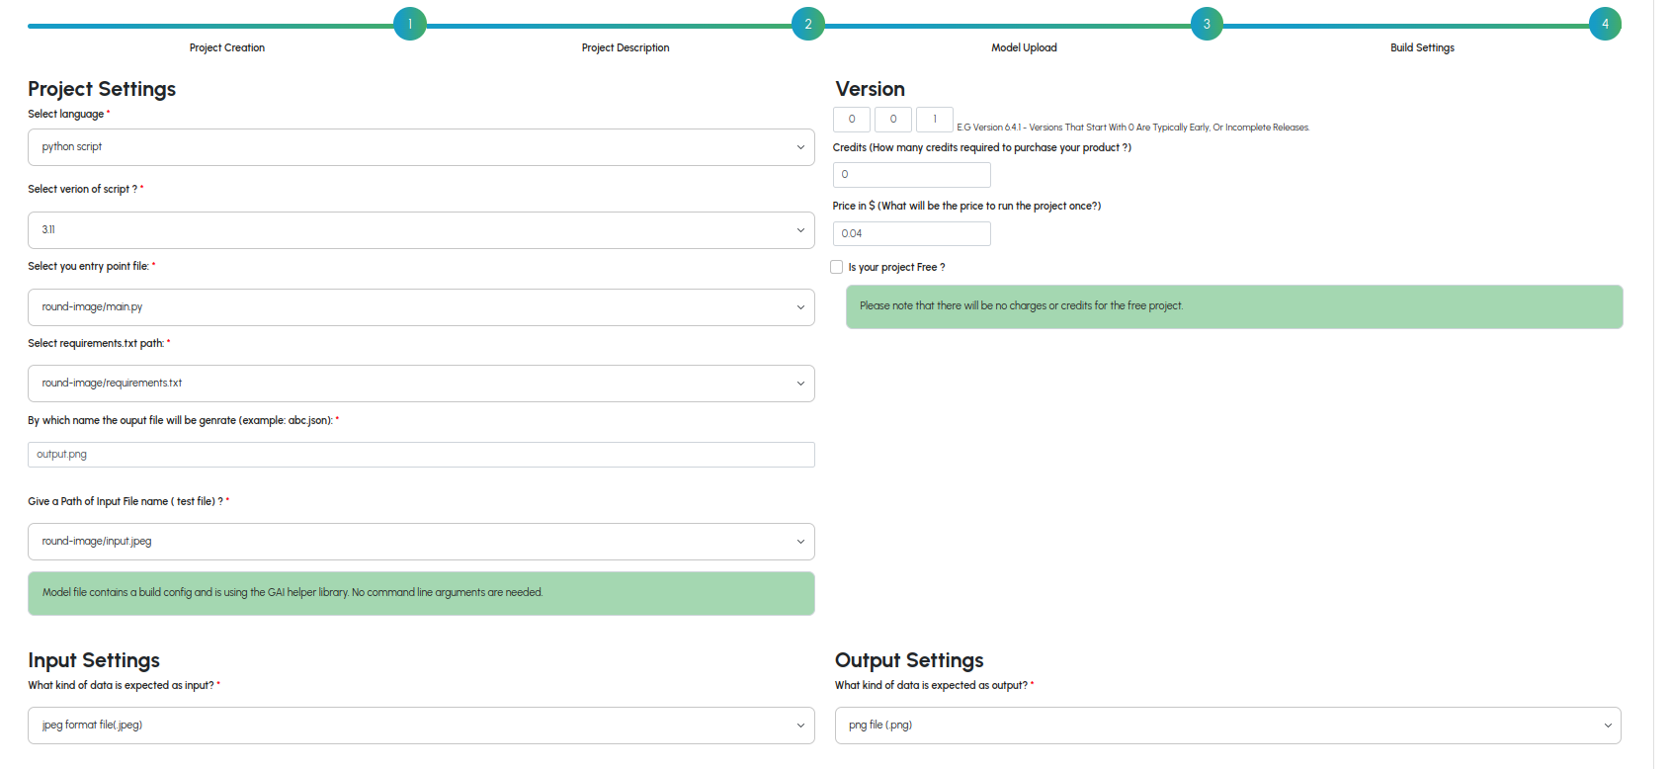Open the expected input data type dropdown
The image size is (1670, 769).
point(421,726)
